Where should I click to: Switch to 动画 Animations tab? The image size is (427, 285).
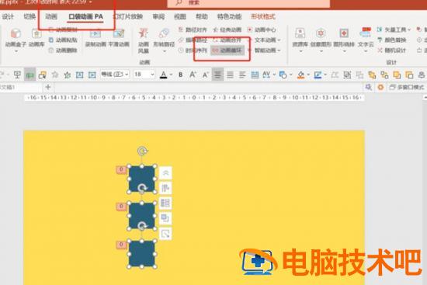51,16
